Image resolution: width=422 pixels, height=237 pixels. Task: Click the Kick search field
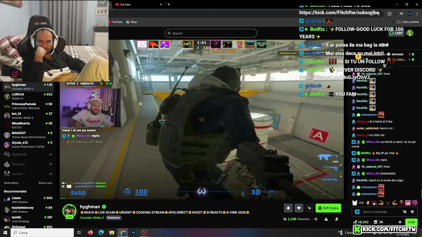(x=211, y=33)
